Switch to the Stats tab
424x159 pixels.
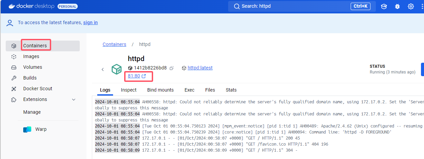231,90
